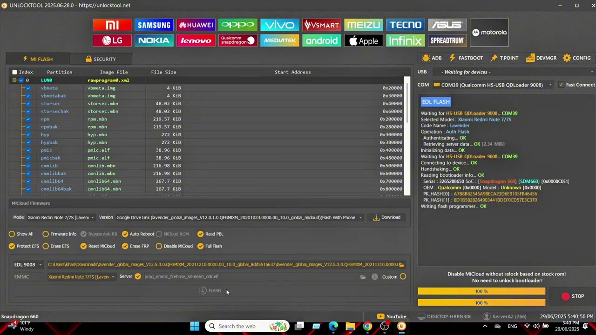The width and height of the screenshot is (596, 335).
Task: Open Microsoft Edge from the taskbar
Action: pos(333,326)
